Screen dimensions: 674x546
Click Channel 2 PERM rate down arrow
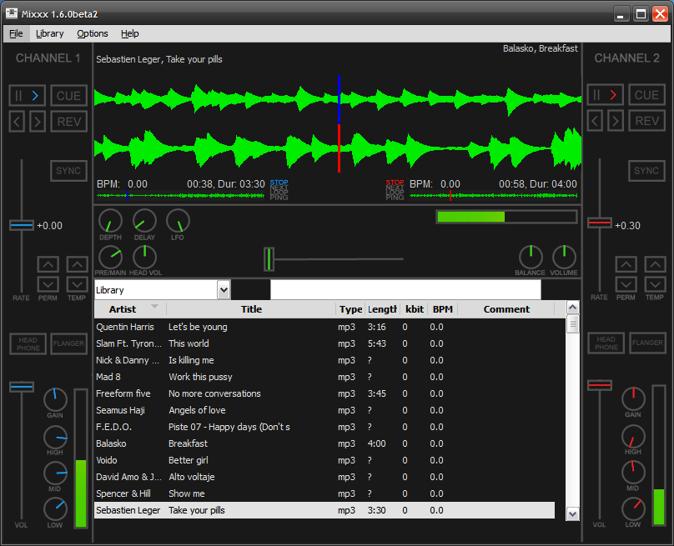pos(626,283)
